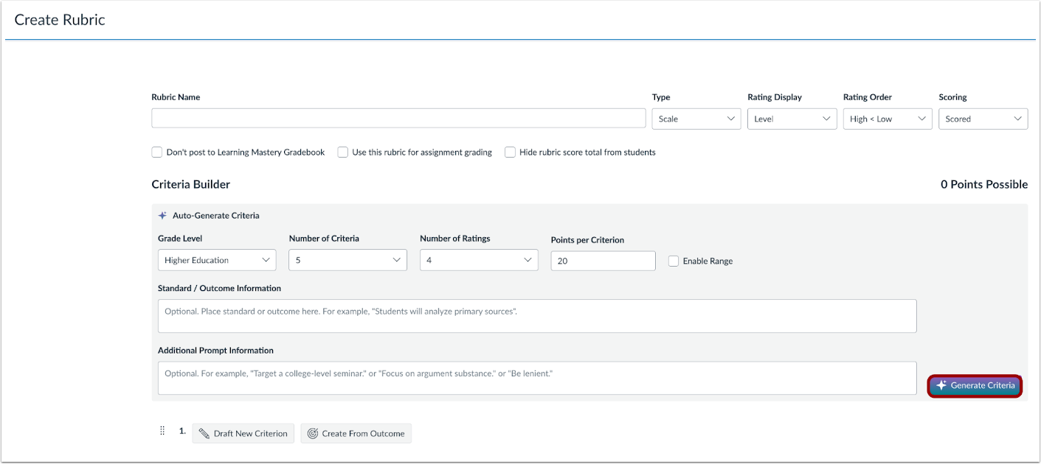The image size is (1041, 464).
Task: Expand the Number of Criteria dropdown
Action: 347,260
